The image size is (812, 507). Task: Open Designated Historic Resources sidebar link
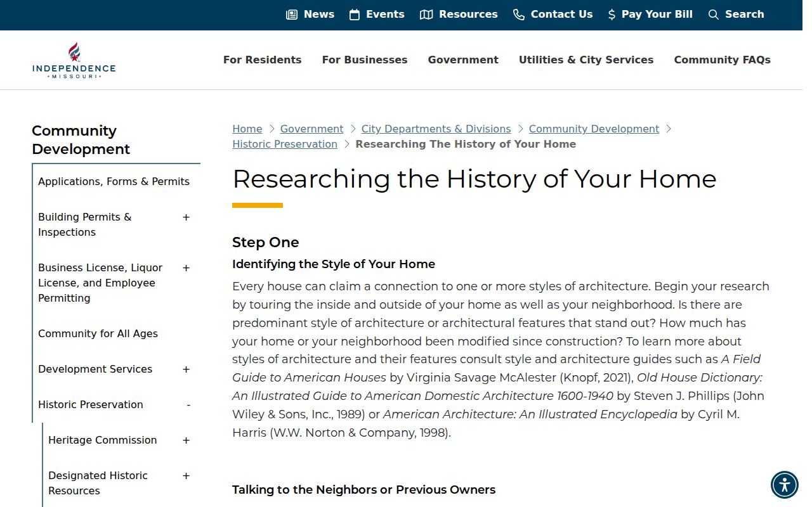98,483
